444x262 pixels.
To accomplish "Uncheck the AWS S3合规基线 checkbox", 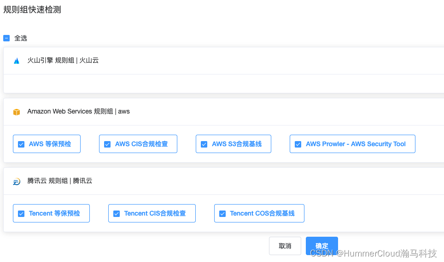I will [x=204, y=144].
